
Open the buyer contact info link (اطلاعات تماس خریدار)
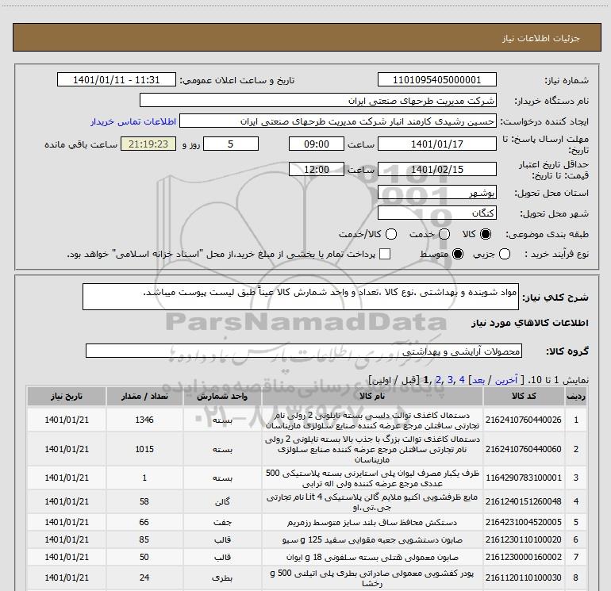pyautogui.click(x=133, y=121)
